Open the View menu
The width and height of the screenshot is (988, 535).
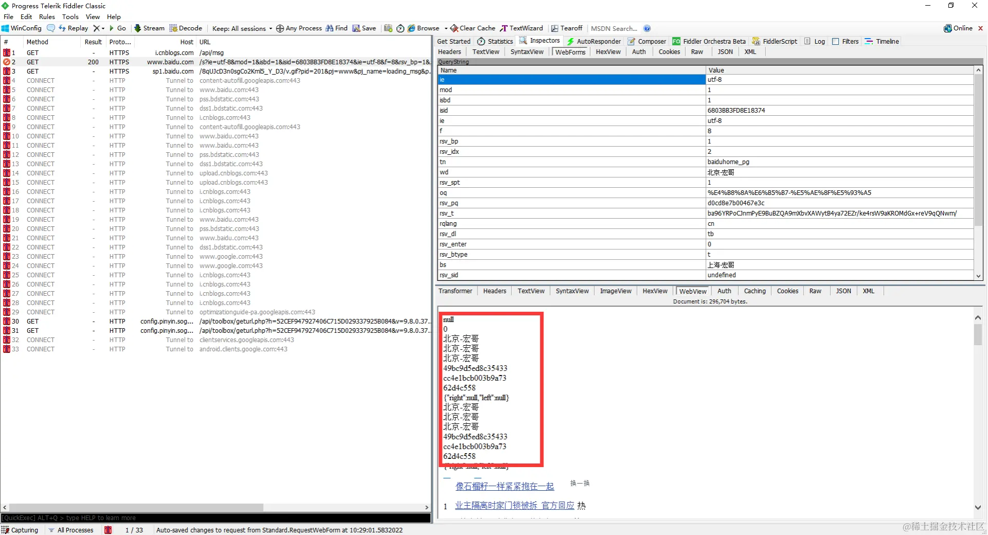pyautogui.click(x=93, y=16)
